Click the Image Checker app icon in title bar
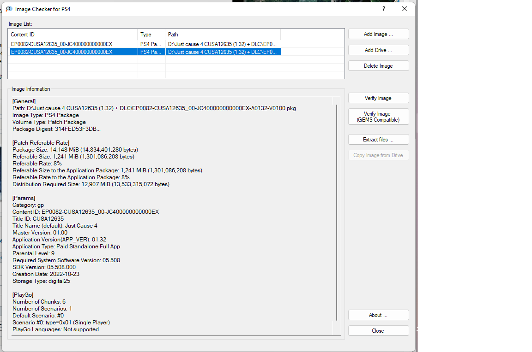532x352 pixels. click(9, 9)
